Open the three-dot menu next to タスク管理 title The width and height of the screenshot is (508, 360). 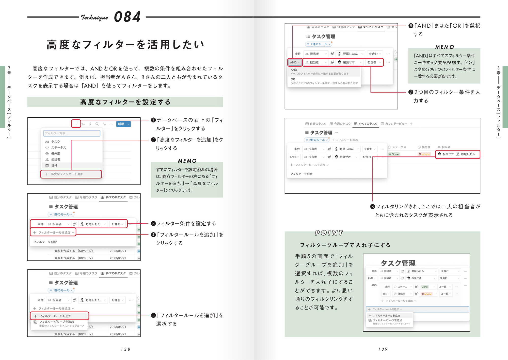[x=336, y=133]
